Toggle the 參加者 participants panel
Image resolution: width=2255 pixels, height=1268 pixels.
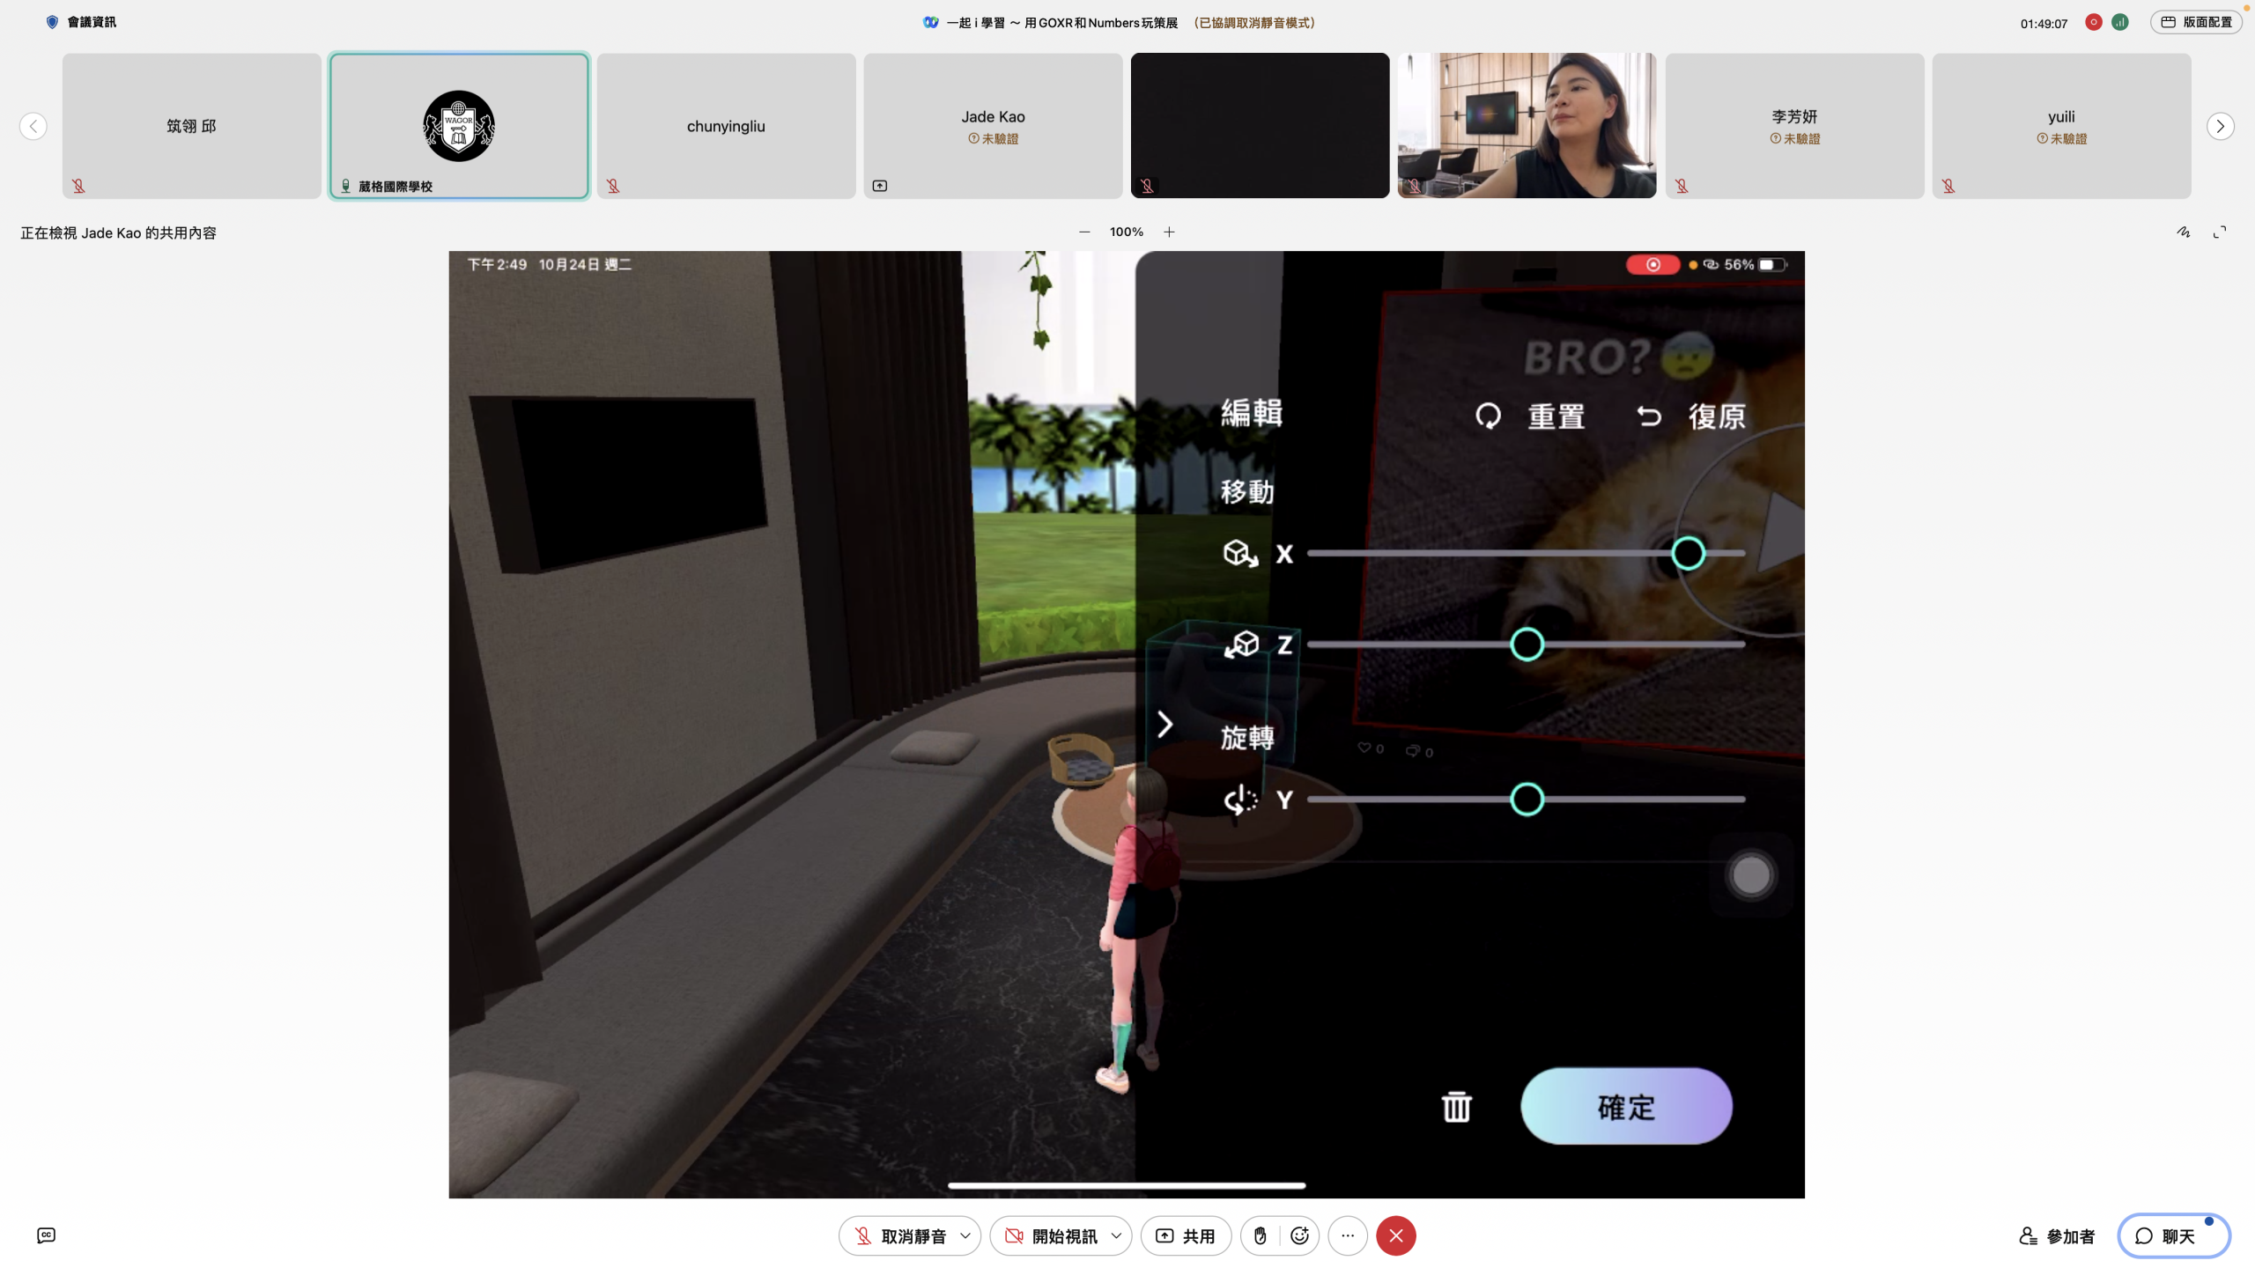2057,1236
